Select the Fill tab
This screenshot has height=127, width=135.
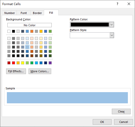(51, 13)
